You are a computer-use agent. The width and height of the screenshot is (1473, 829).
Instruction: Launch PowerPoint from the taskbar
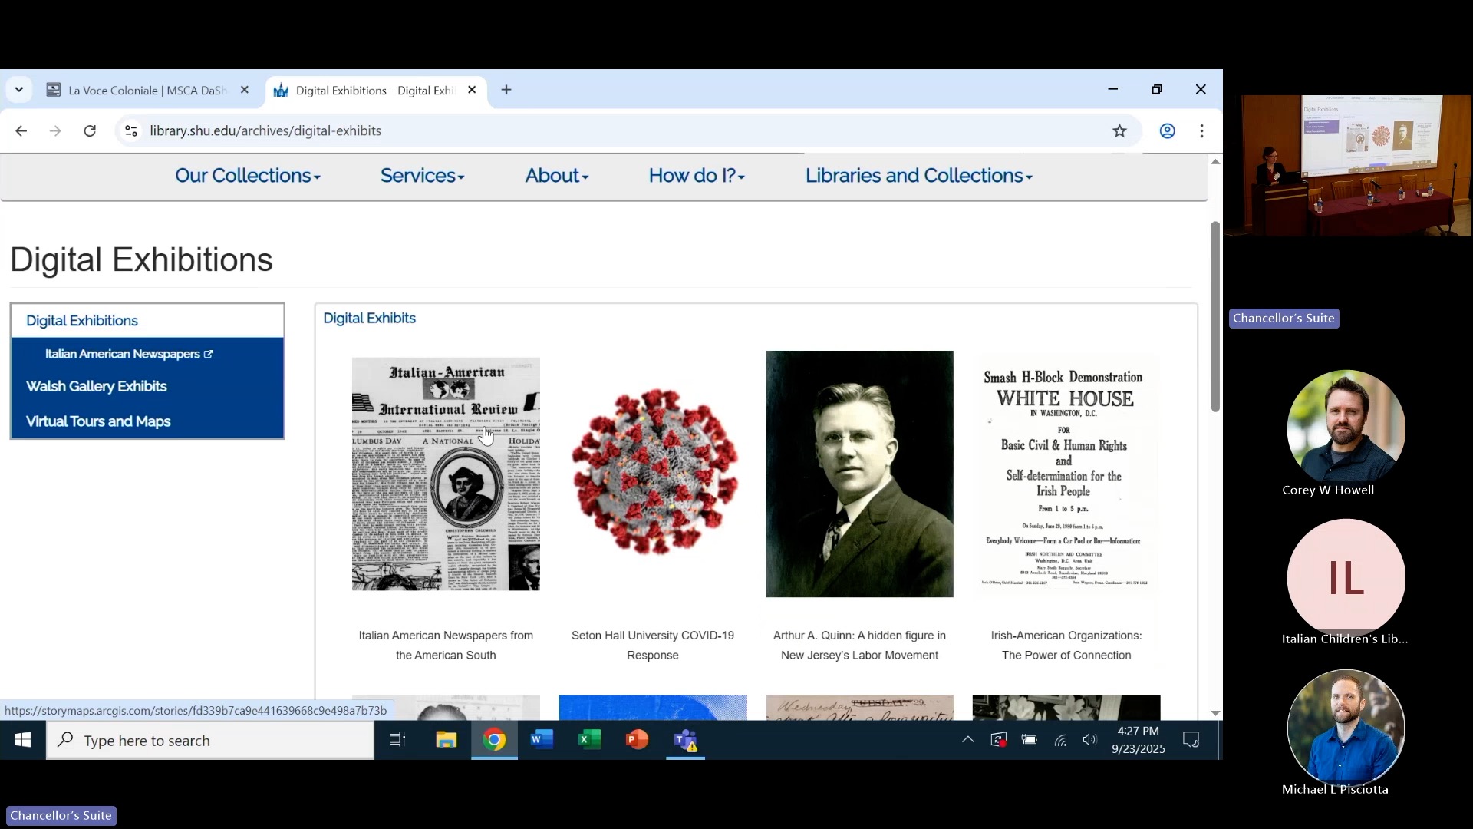tap(637, 740)
